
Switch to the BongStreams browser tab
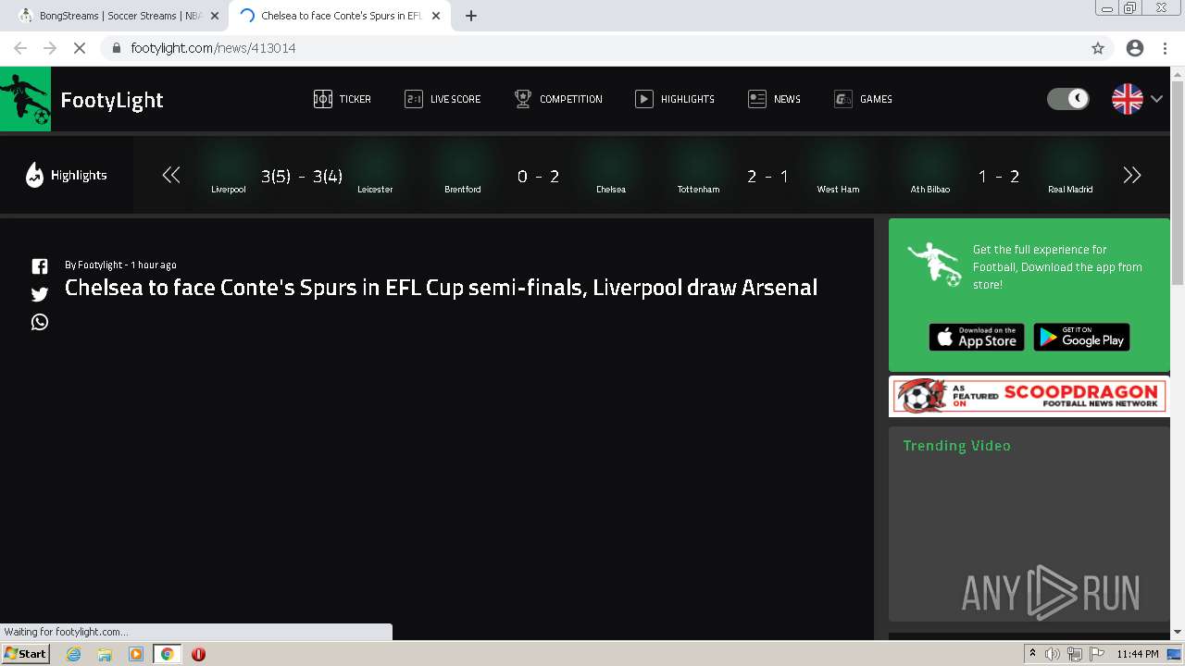point(118,16)
